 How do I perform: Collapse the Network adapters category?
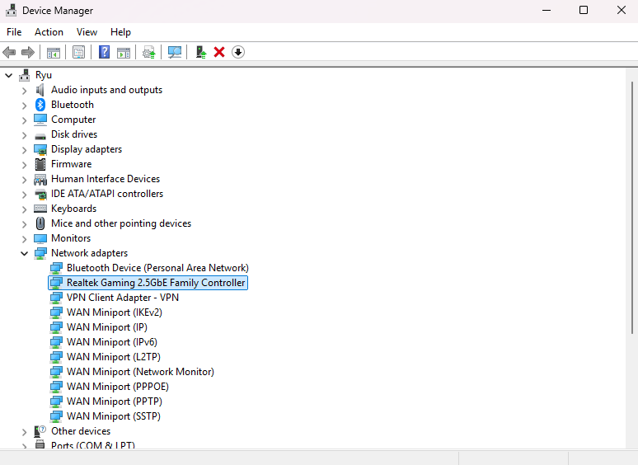click(24, 253)
